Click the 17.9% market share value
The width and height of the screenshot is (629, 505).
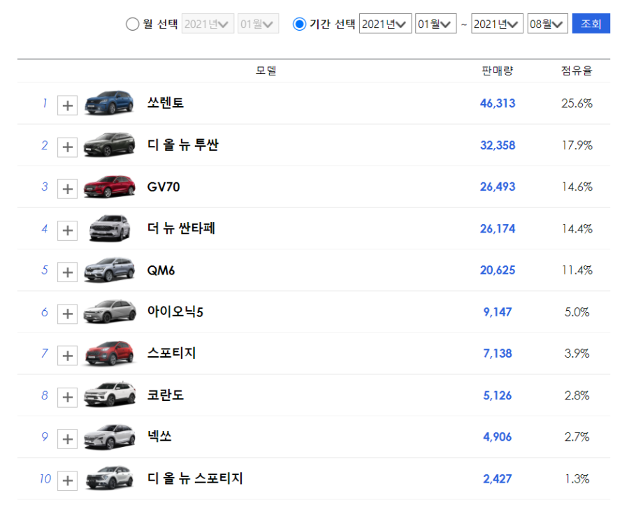tap(577, 145)
